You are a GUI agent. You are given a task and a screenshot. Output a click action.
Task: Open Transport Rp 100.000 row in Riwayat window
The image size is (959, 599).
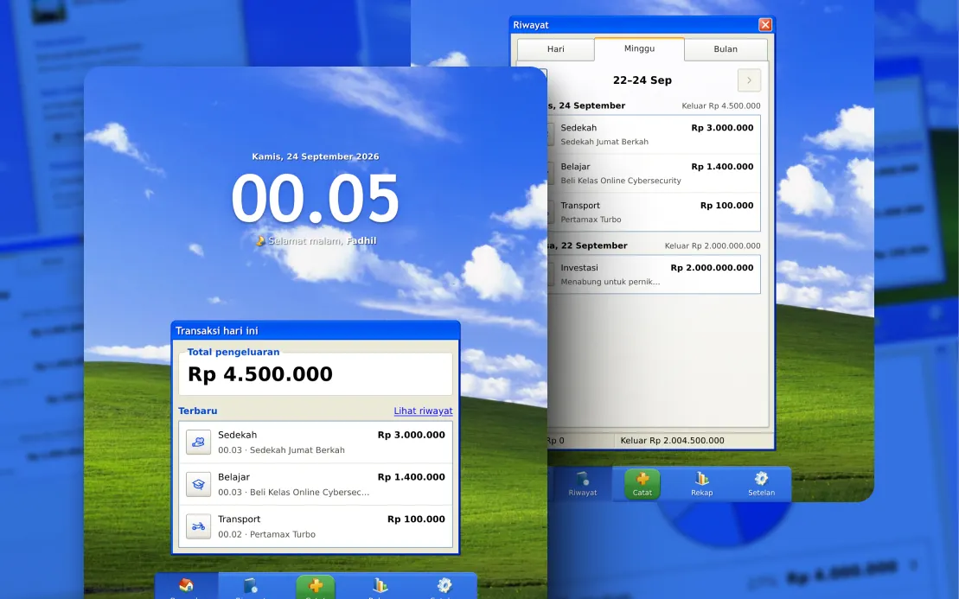click(655, 212)
